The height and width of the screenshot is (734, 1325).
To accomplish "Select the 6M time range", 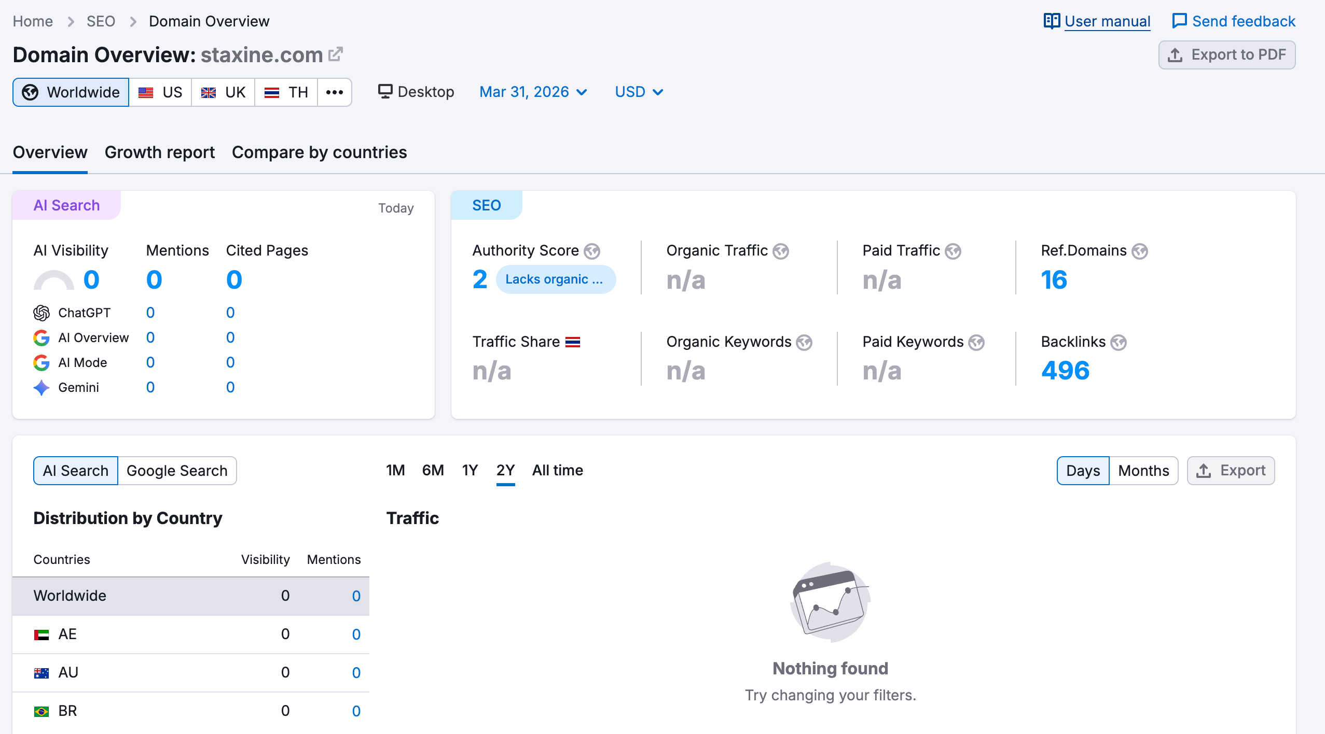I will click(x=433, y=470).
